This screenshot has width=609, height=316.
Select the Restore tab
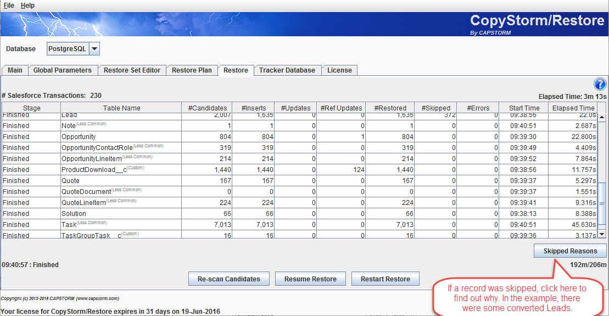[x=236, y=70]
